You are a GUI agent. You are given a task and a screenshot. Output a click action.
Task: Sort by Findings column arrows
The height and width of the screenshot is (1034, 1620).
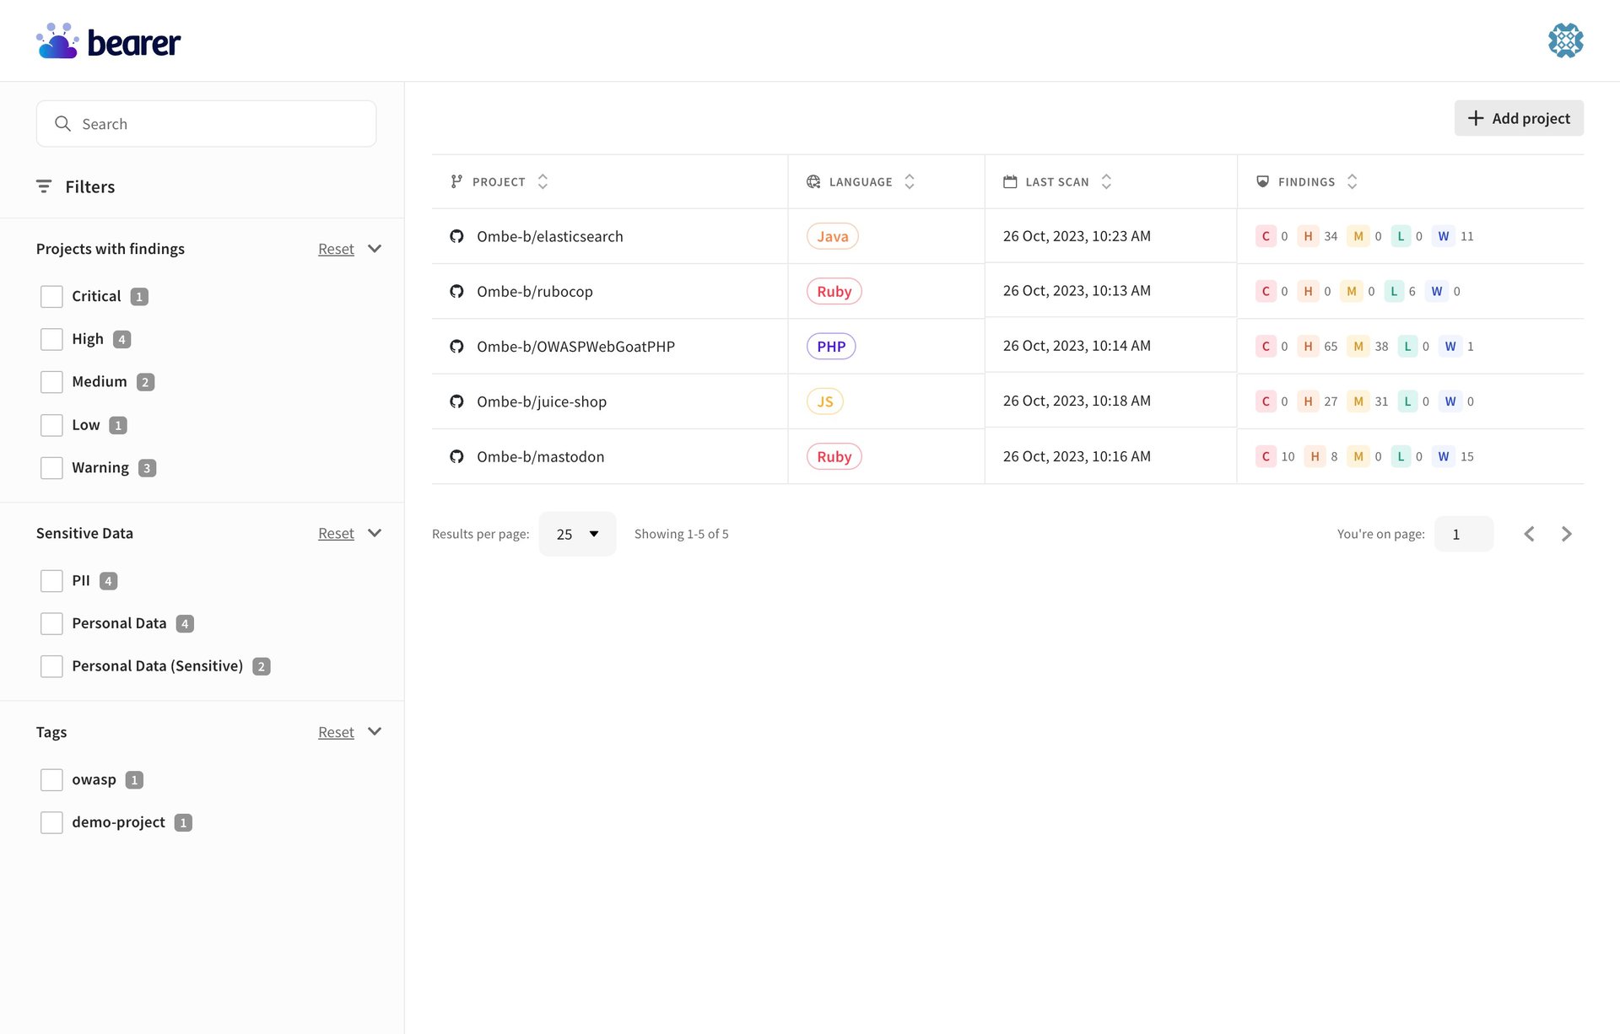coord(1352,181)
